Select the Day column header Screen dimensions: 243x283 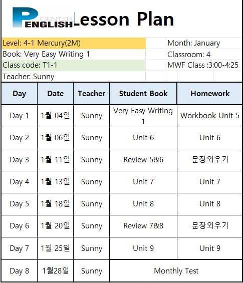click(x=20, y=94)
